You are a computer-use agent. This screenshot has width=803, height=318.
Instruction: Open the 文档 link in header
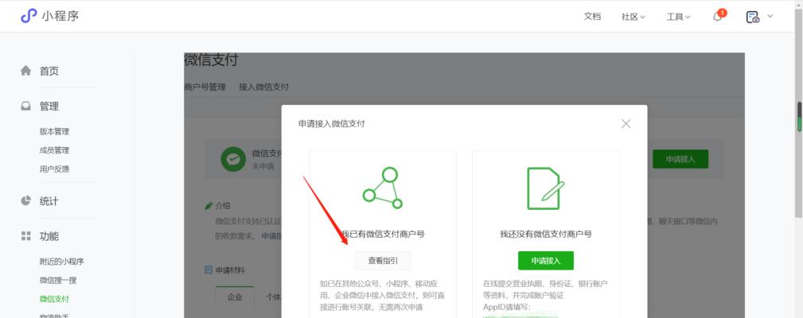(x=592, y=17)
